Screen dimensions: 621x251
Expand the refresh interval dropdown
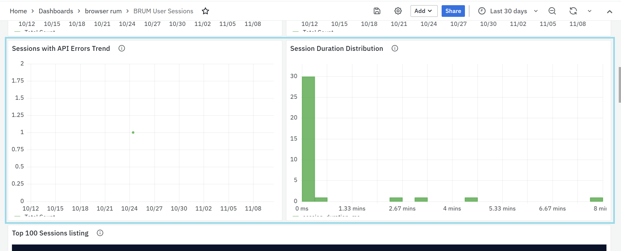(590, 11)
